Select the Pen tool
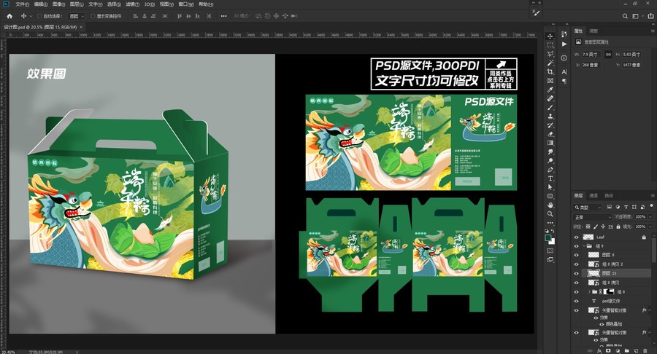This screenshot has height=354, width=657. [x=550, y=170]
